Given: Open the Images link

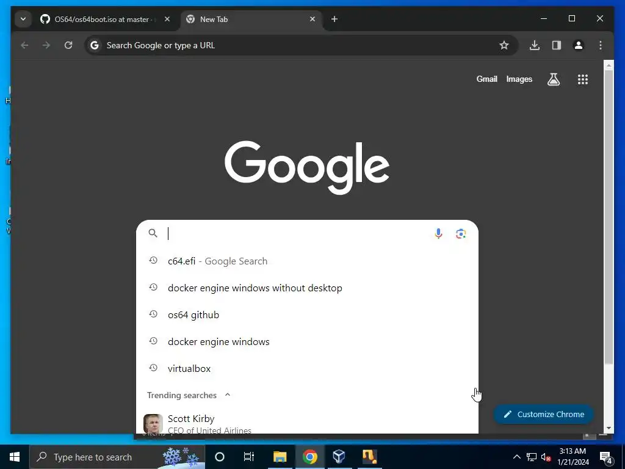Looking at the screenshot, I should (x=519, y=79).
